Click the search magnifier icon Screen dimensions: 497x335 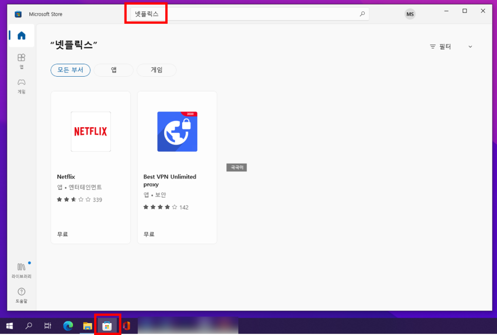[362, 14]
